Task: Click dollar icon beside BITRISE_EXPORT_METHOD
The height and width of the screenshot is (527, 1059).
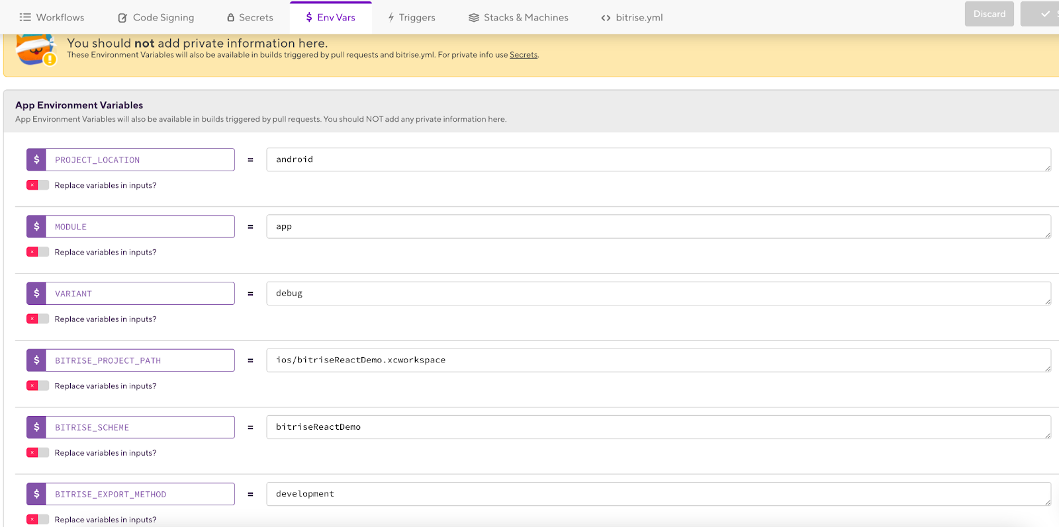Action: [x=36, y=493]
